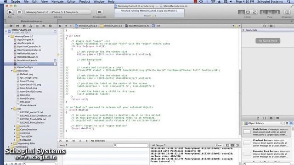Collapse the Quick Help section
Viewport: 294px width, 165px height.
pos(243,30)
